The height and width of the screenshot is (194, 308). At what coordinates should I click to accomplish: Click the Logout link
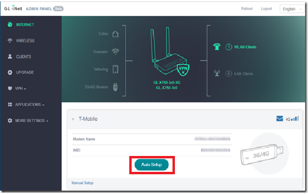point(266,9)
